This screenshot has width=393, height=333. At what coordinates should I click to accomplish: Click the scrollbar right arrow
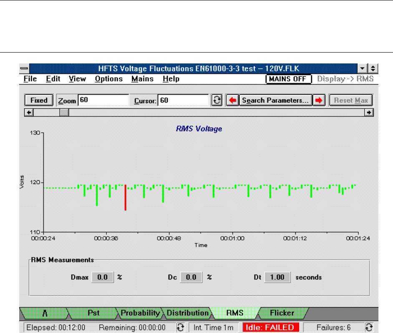[369, 112]
